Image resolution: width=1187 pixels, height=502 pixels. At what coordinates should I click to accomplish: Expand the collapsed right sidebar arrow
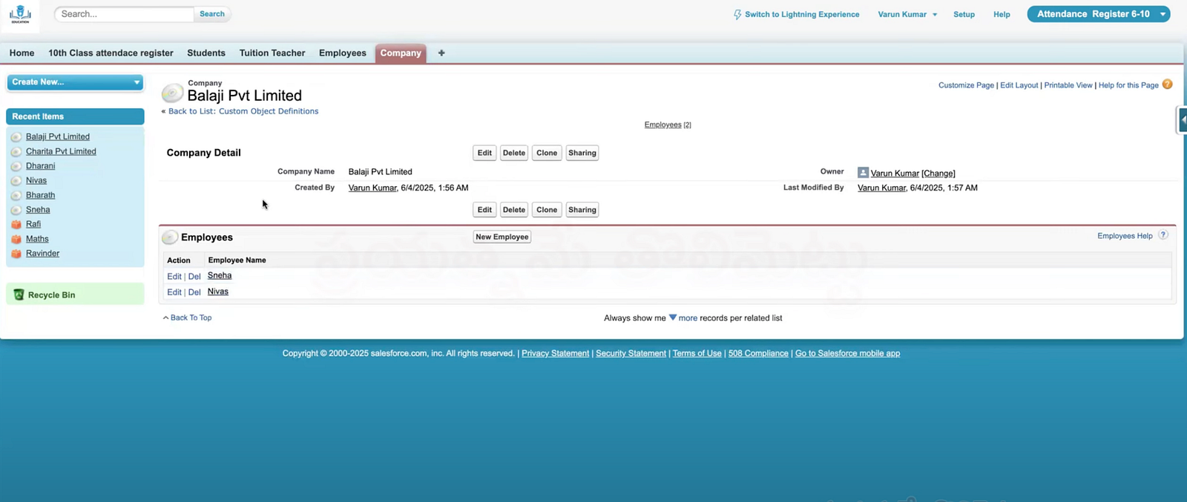click(x=1183, y=119)
